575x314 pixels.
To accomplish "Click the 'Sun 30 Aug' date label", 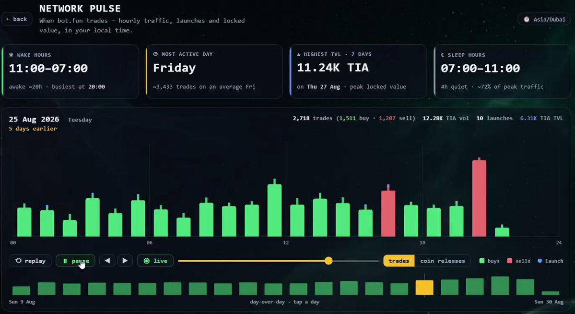I will (x=549, y=302).
